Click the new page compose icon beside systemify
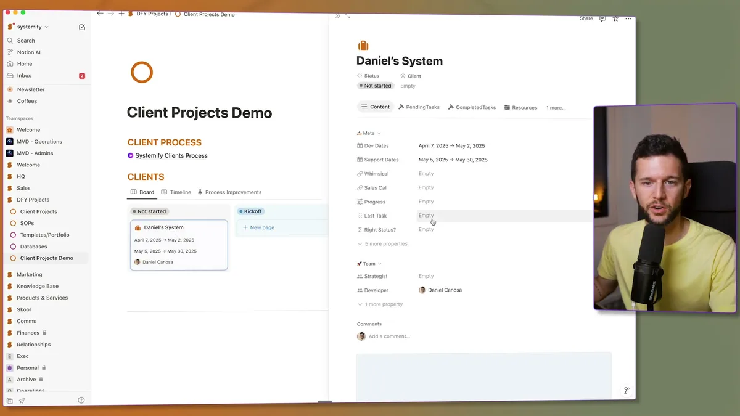740x416 pixels. click(81, 27)
